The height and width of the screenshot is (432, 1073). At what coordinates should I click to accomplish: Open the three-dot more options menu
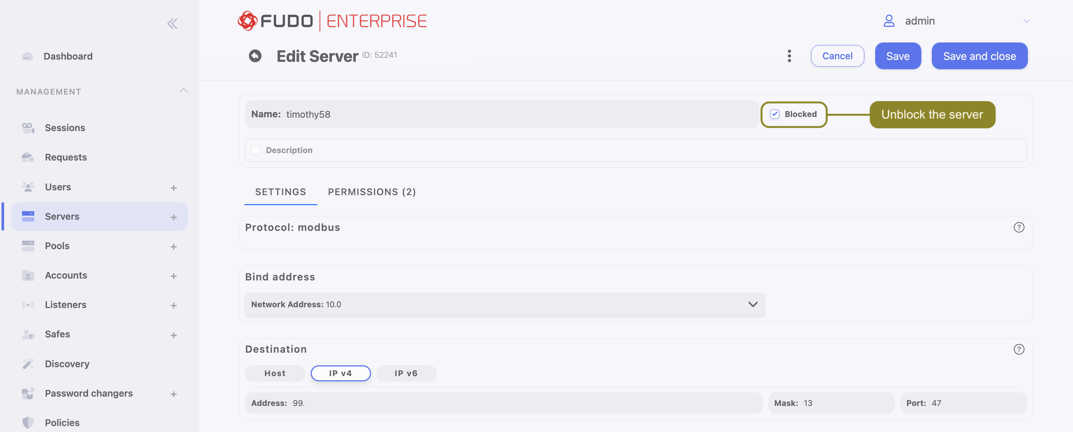coord(789,56)
